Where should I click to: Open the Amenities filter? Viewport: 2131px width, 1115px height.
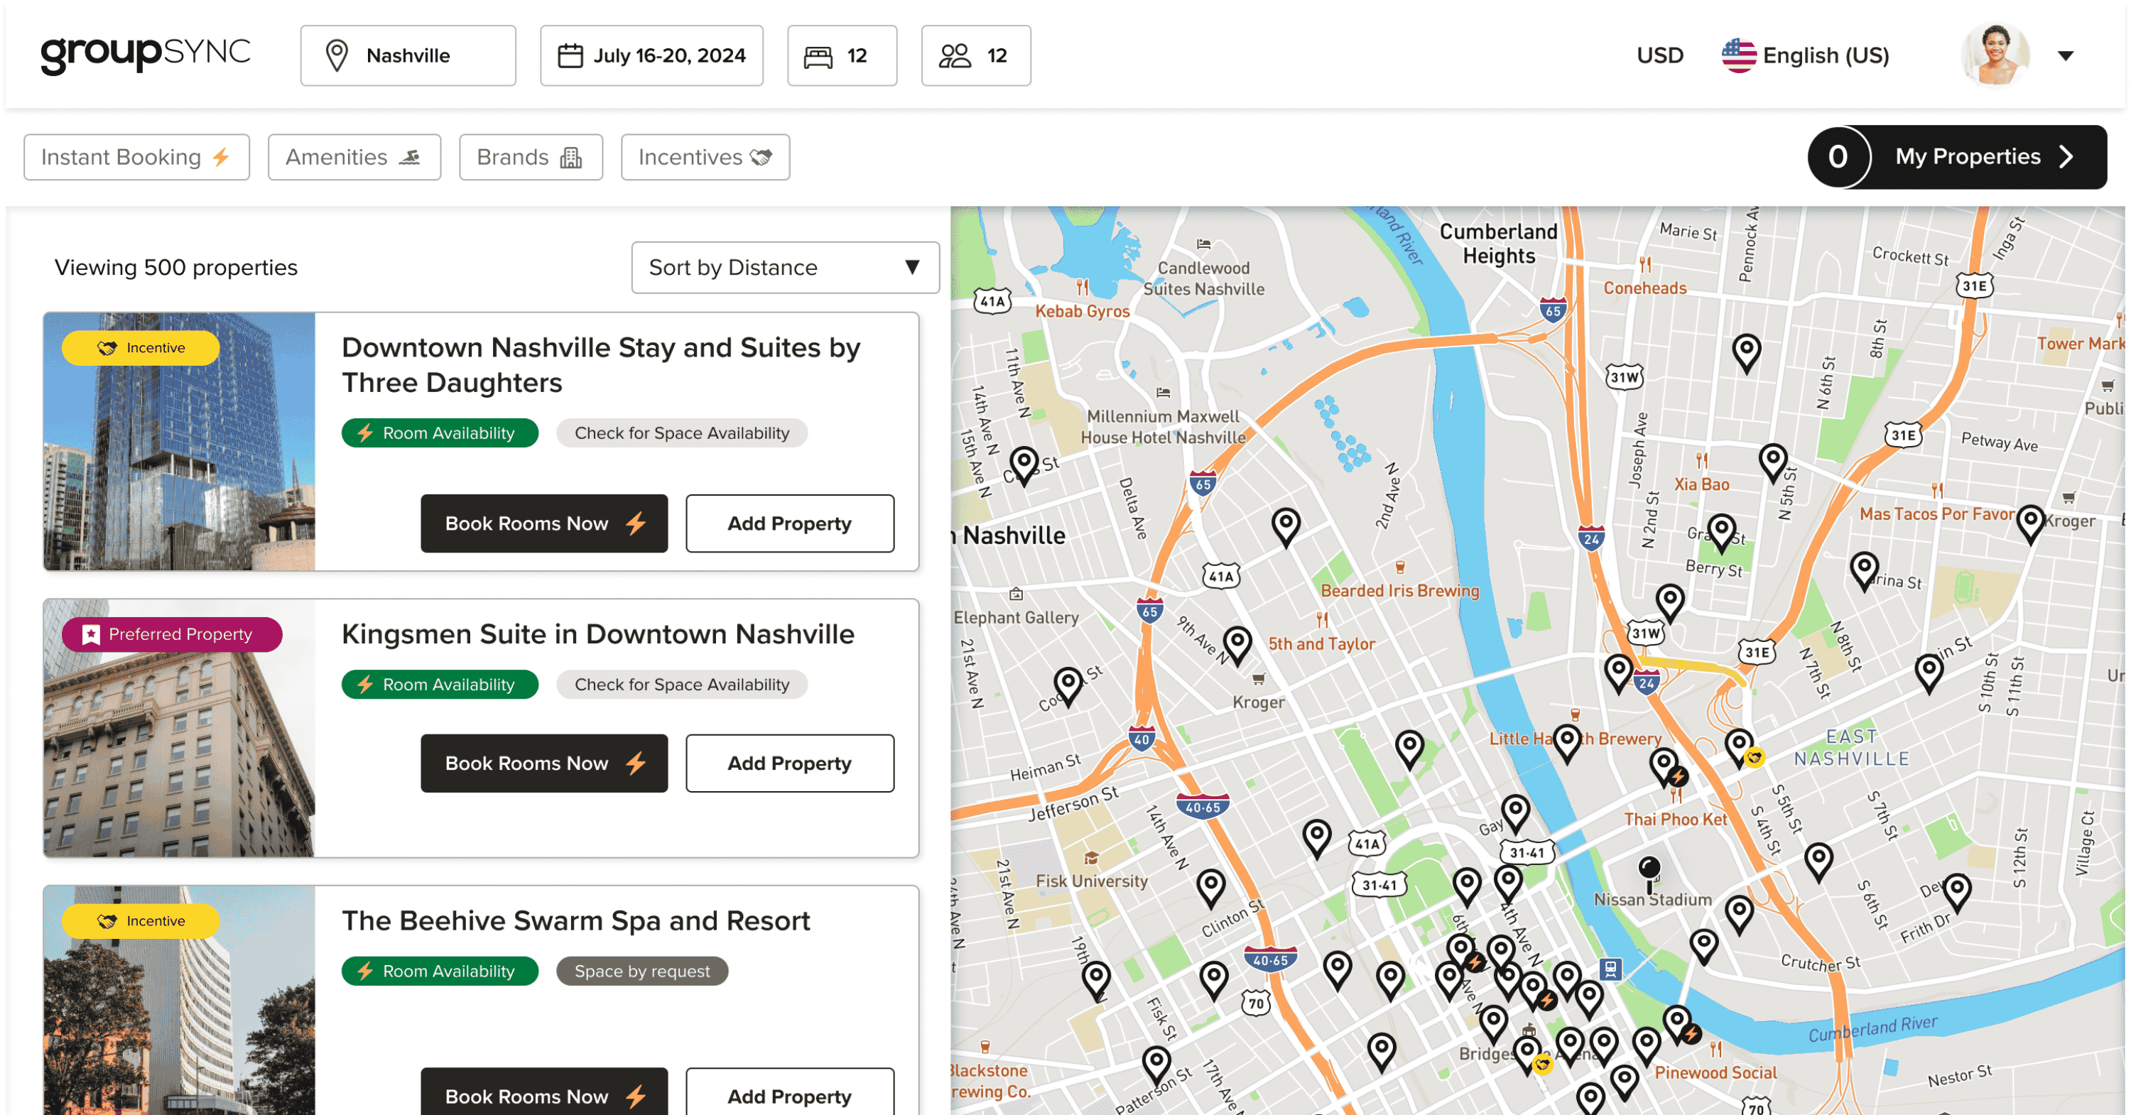tap(354, 157)
